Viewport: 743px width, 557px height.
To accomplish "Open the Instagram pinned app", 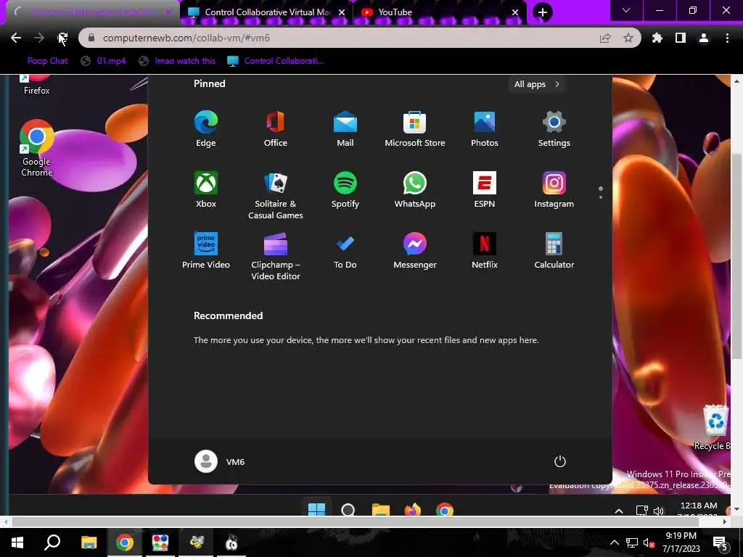I will [554, 189].
